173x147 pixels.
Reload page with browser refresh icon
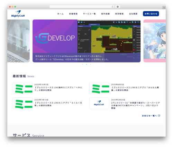(112, 7)
